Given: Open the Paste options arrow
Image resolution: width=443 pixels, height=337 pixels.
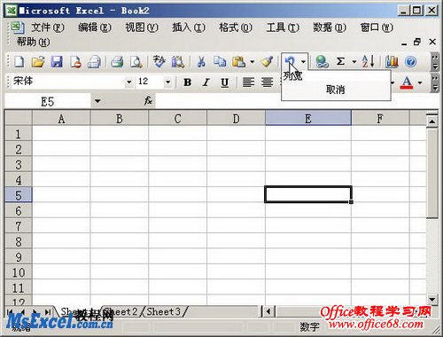Looking at the screenshot, I should [x=252, y=62].
